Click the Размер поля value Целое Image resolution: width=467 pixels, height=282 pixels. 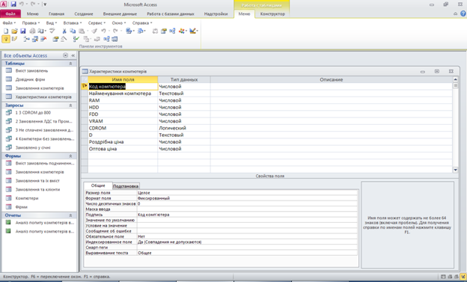247,193
